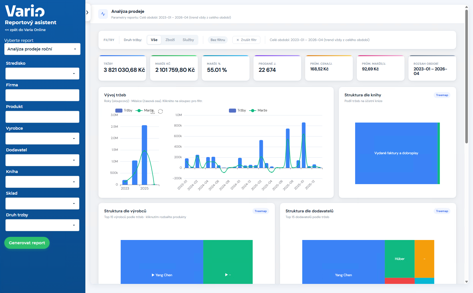This screenshot has width=473, height=293.
Task: Download the yearly chart as image
Action: (x=153, y=112)
